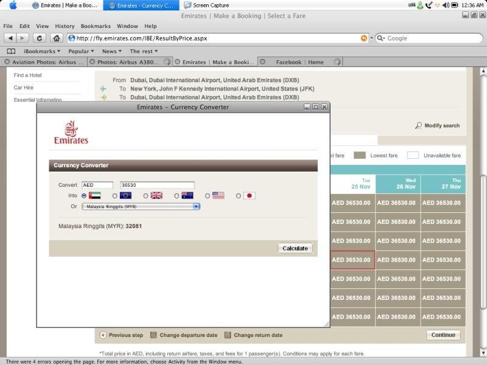
Task: Expand The rest bookmark folder
Action: [144, 51]
